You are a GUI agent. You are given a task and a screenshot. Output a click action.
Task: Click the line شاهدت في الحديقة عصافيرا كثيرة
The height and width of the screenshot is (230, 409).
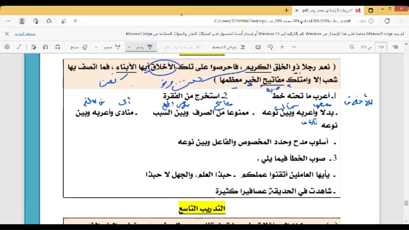click(276, 192)
